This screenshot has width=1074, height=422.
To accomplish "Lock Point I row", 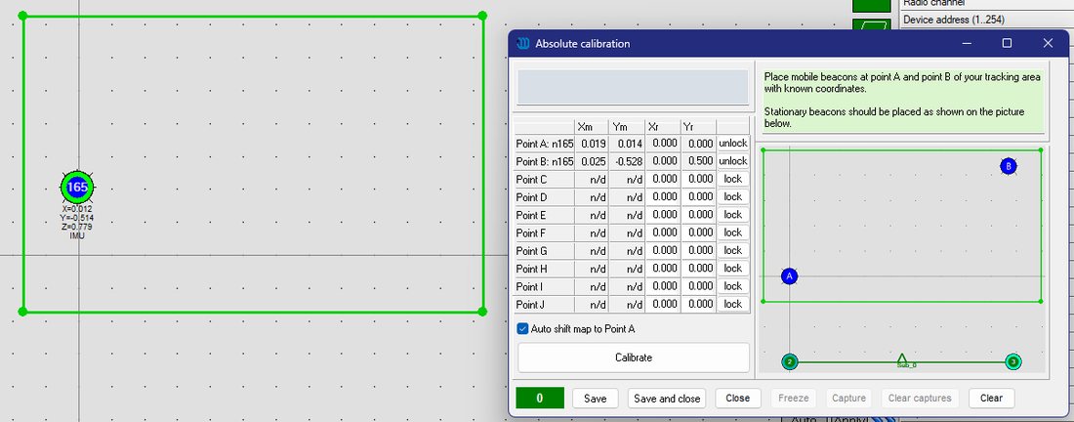I will (x=733, y=285).
